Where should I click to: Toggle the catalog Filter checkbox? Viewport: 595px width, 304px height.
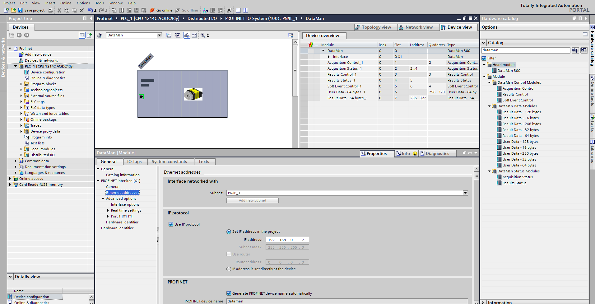(x=484, y=58)
